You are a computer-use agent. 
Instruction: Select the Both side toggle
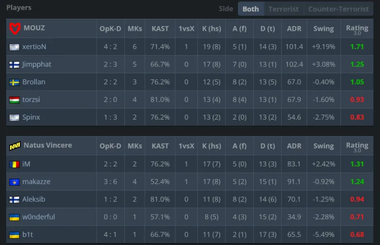[x=251, y=9]
